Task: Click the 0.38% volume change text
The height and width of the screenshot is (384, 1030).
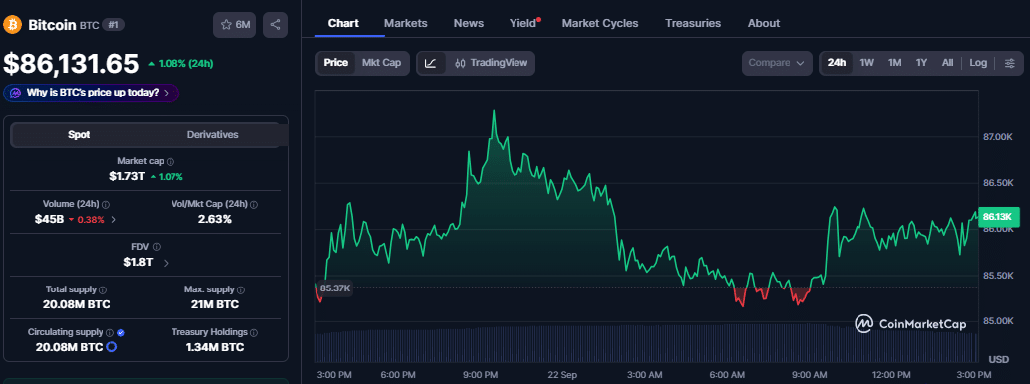Action: [x=87, y=220]
